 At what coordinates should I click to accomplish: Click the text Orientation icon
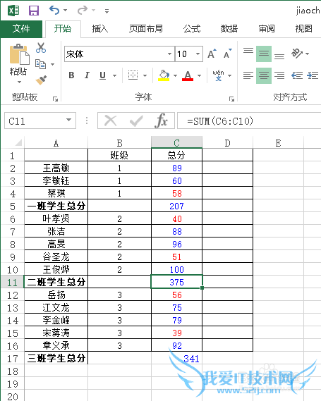click(297, 53)
